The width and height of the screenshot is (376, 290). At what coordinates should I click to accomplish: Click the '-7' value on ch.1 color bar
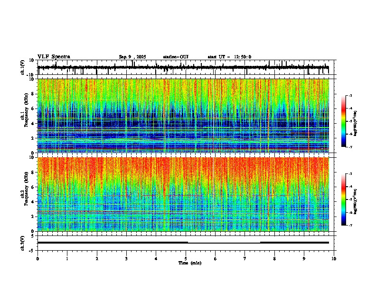(x=350, y=147)
